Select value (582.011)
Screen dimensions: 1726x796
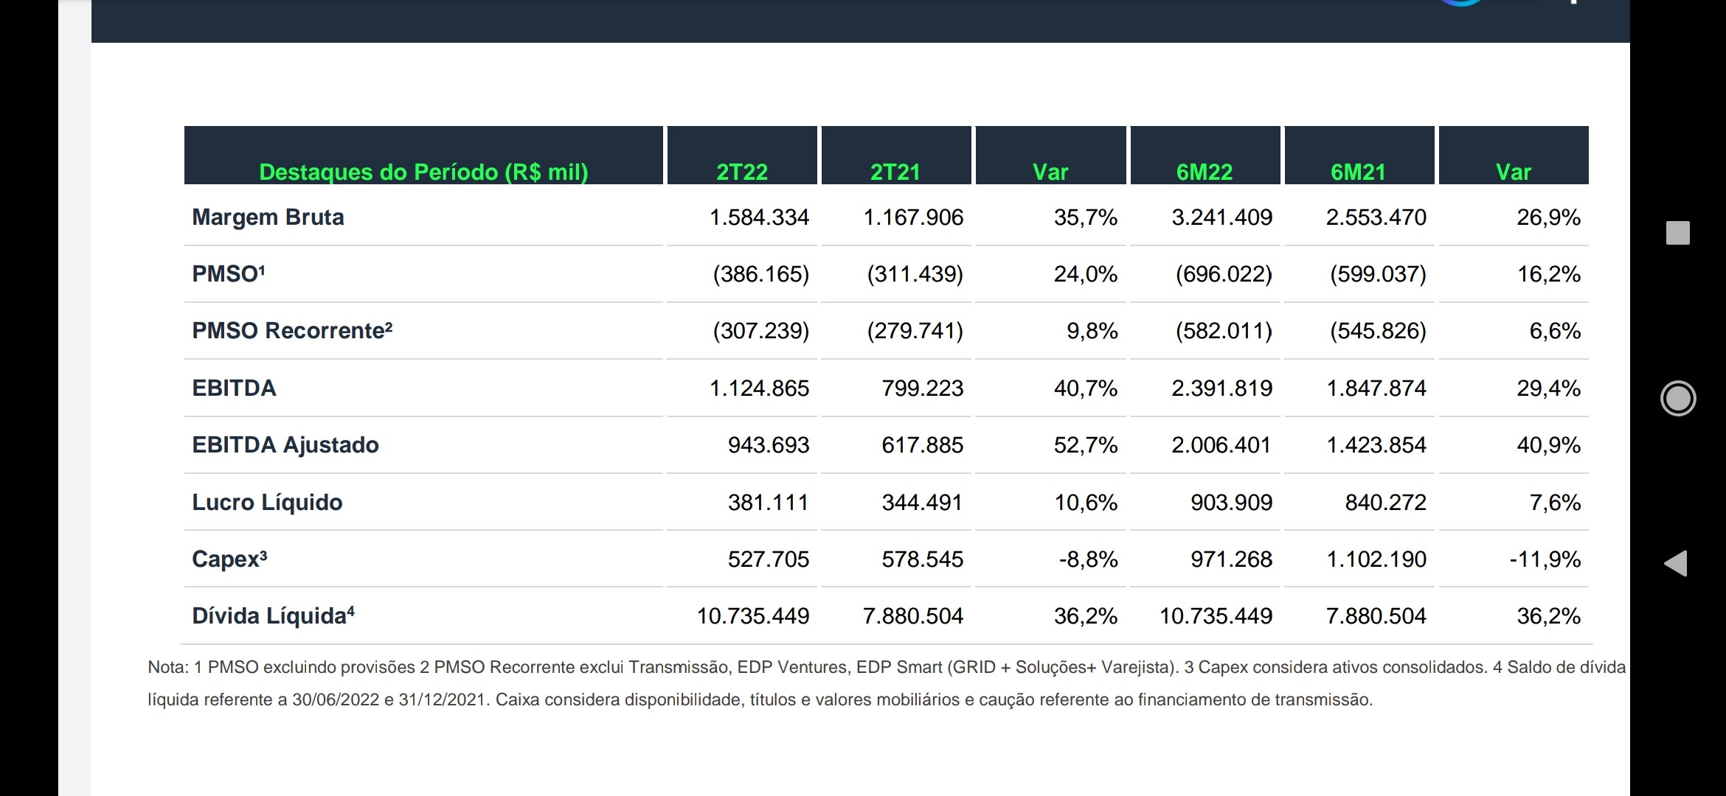[1224, 331]
